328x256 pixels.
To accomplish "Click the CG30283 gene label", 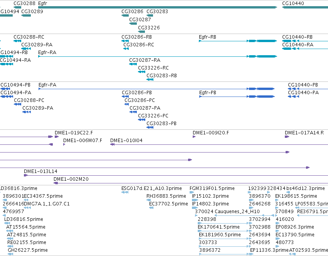I will [x=157, y=12].
